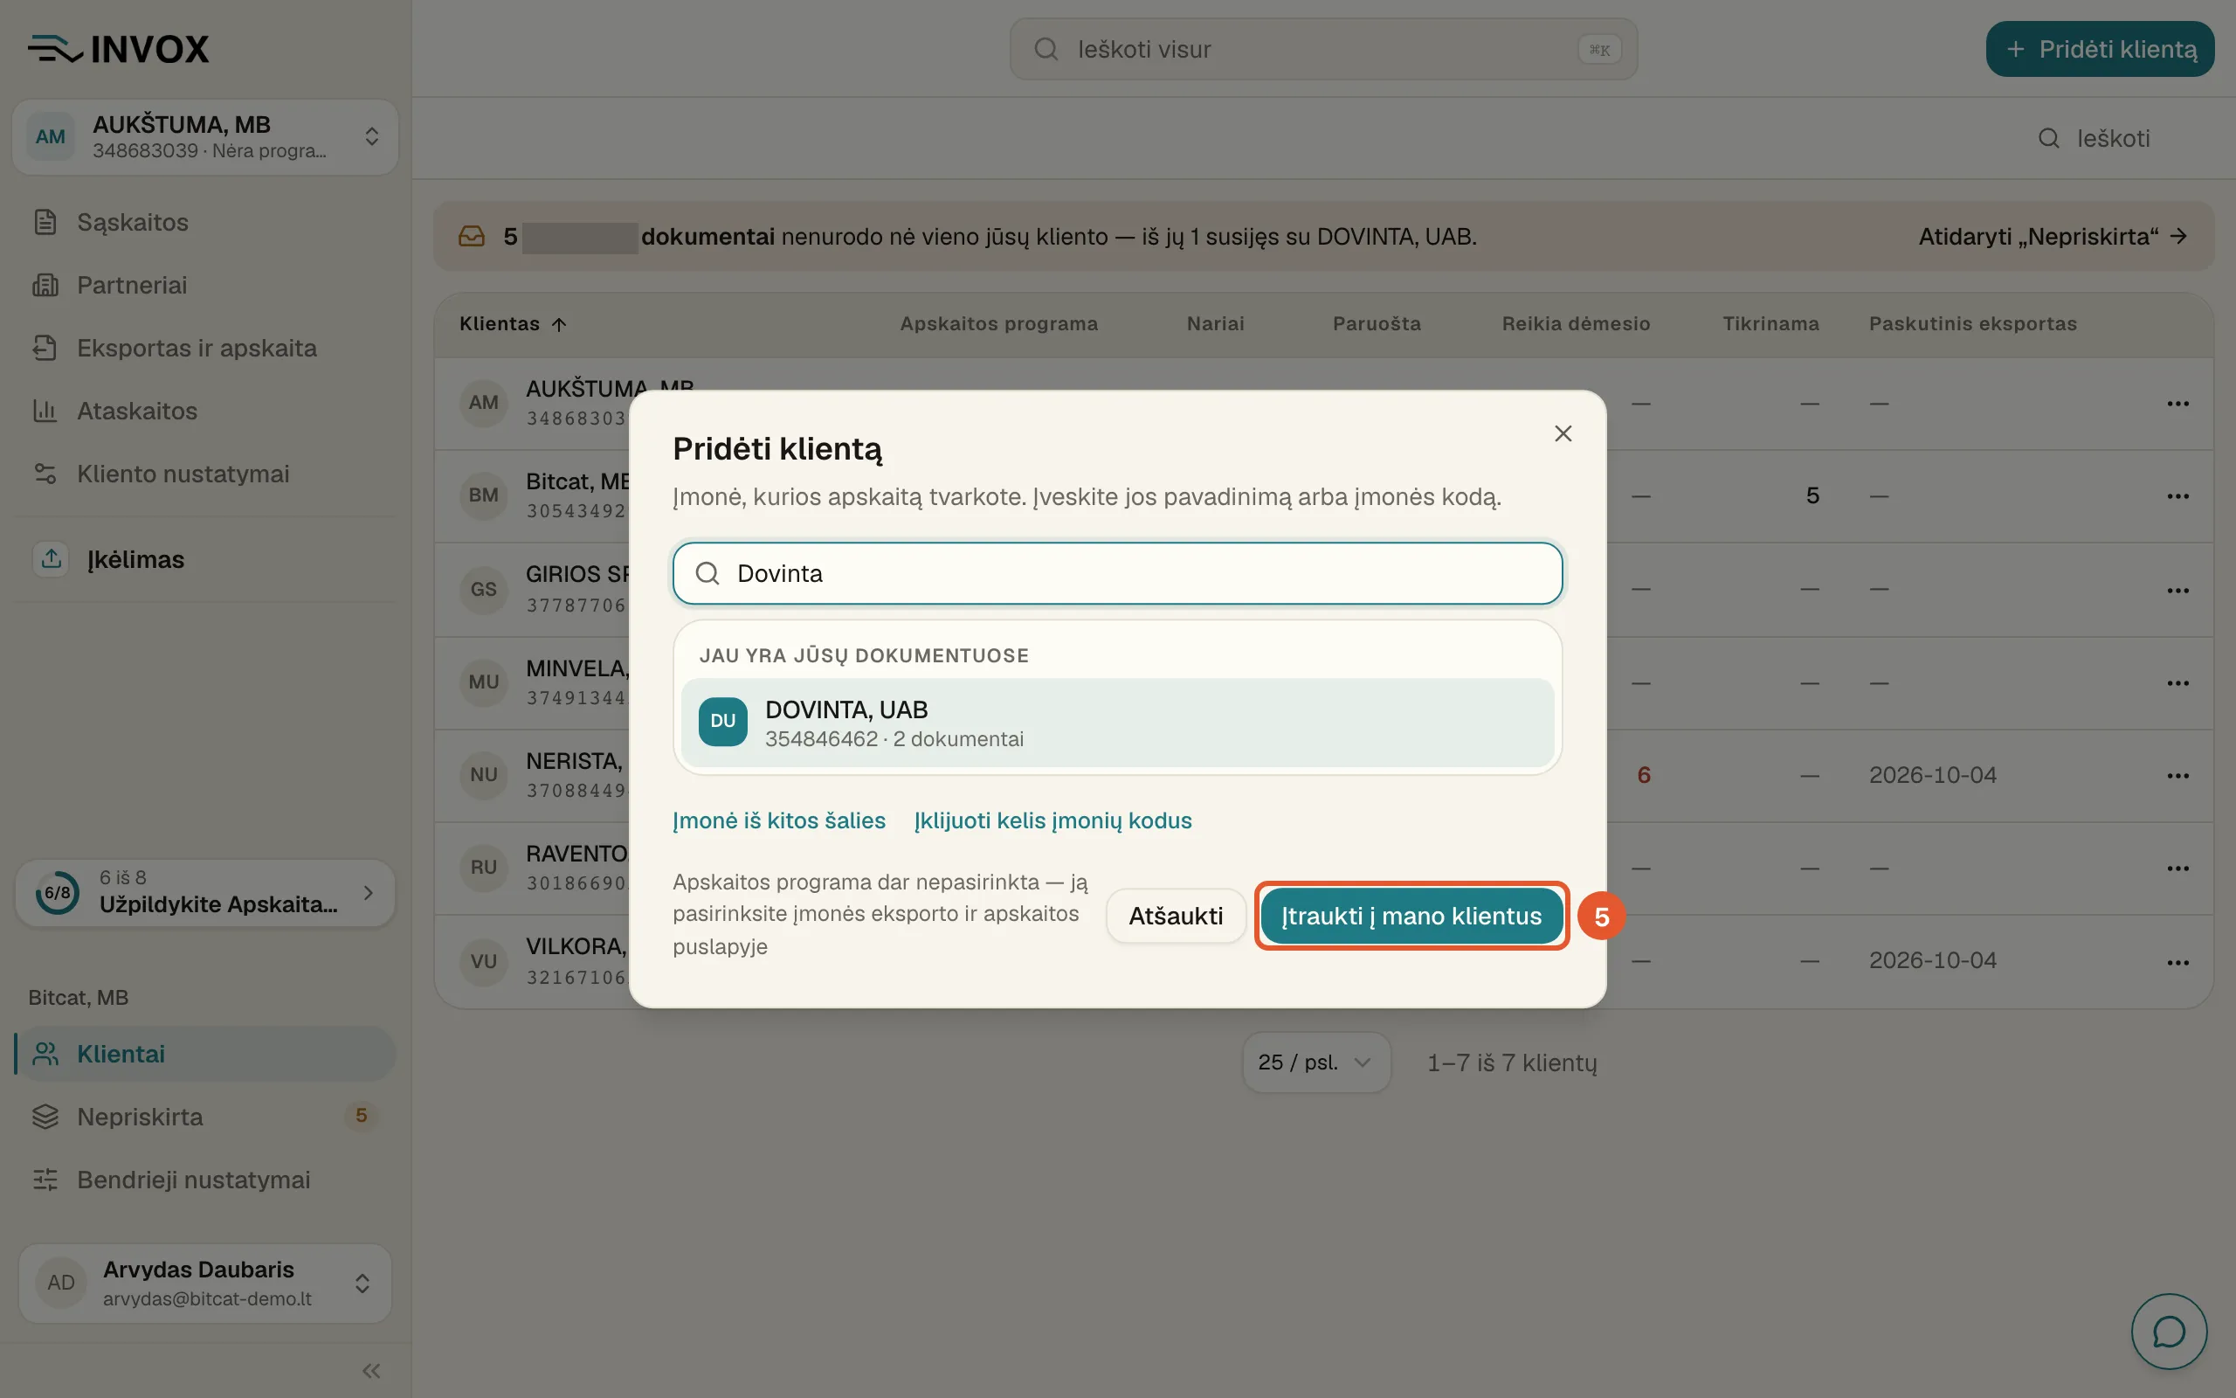Image resolution: width=2236 pixels, height=1398 pixels.
Task: Open Įklijuoti kelis įmonių kodus link
Action: (x=1052, y=820)
